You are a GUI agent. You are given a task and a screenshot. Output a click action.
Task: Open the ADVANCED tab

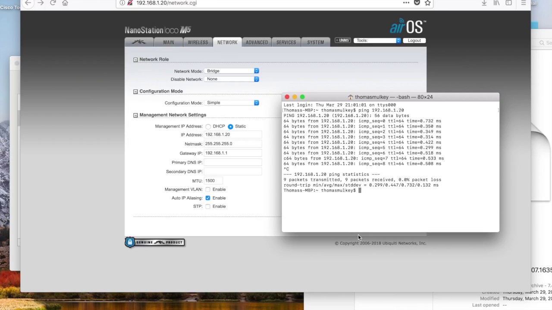[x=257, y=42]
